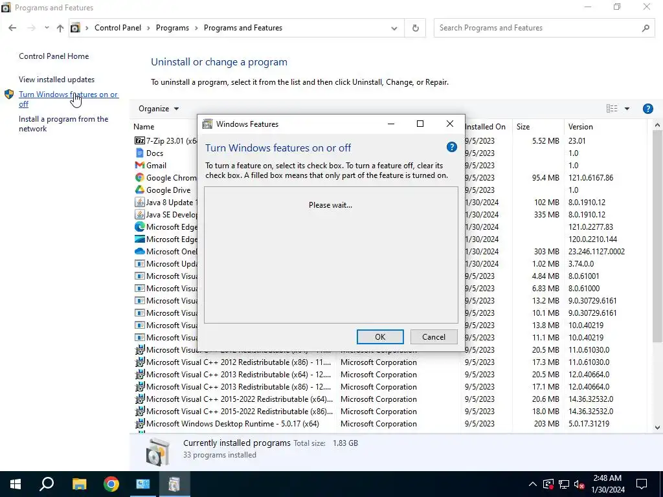
Task: Click the Google Chrome list entry icon
Action: tap(140, 177)
